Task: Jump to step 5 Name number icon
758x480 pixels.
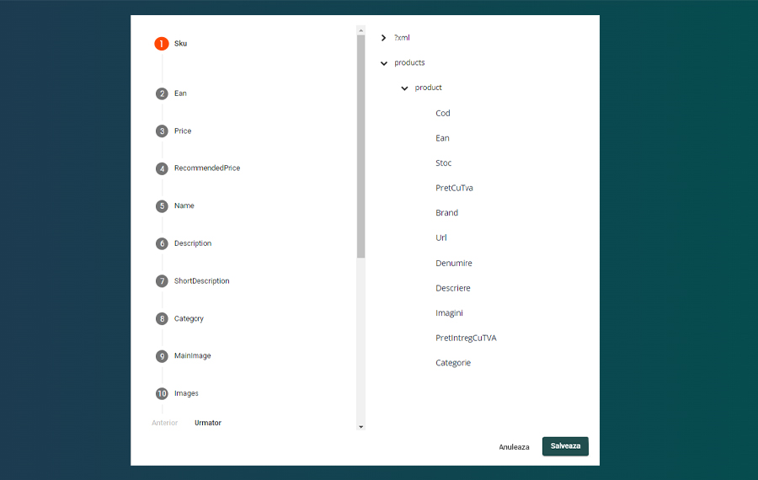Action: coord(162,206)
